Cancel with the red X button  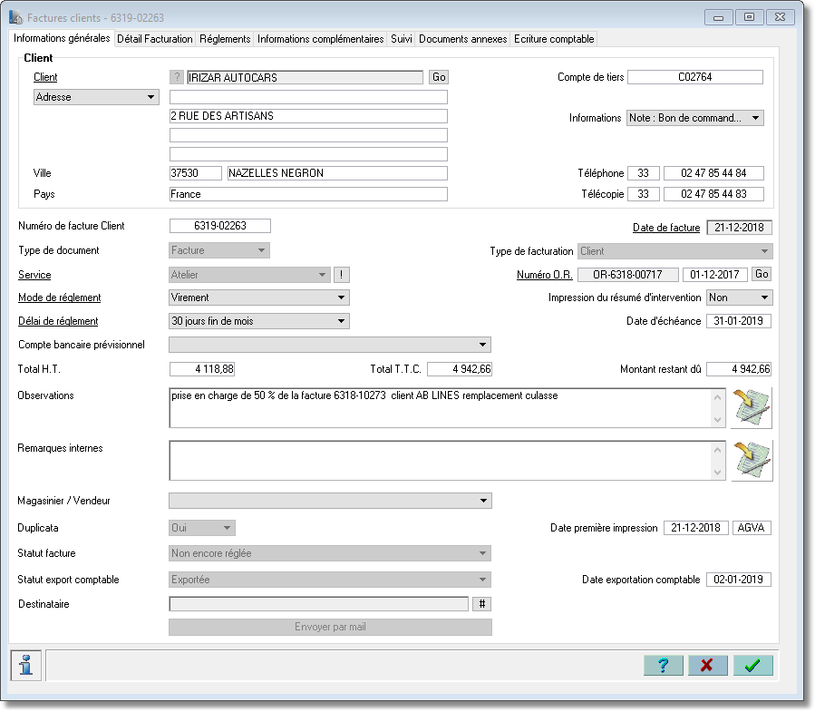point(707,665)
